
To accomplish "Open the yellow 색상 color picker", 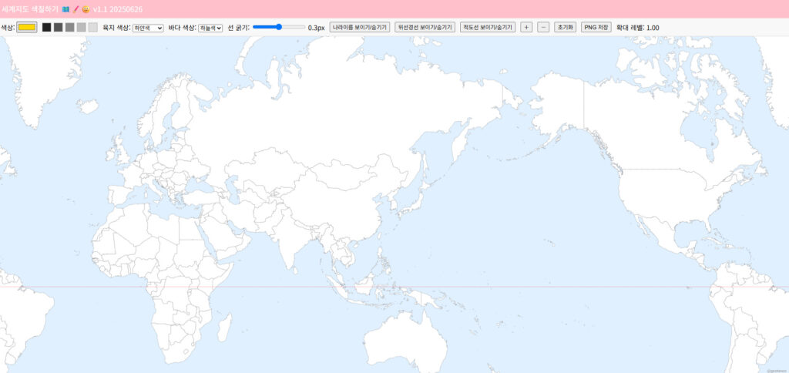I will 27,27.
